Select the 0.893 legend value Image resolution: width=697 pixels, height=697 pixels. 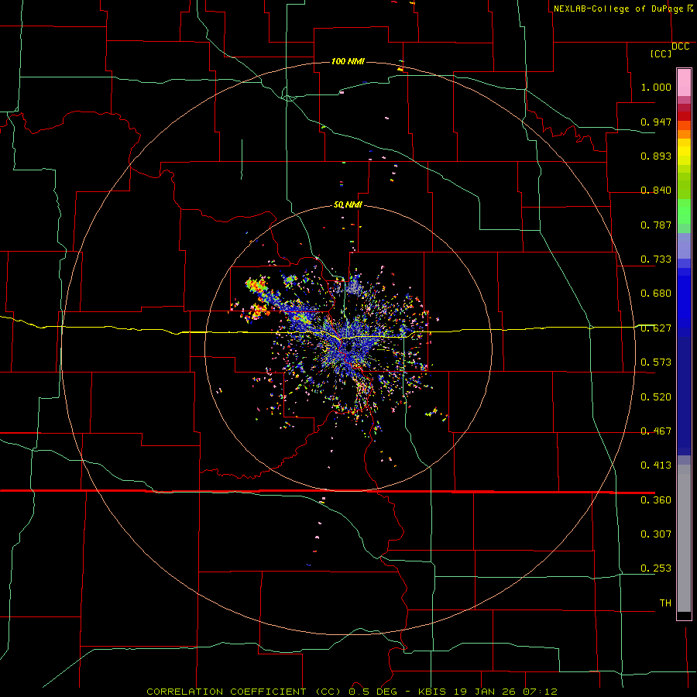656,156
